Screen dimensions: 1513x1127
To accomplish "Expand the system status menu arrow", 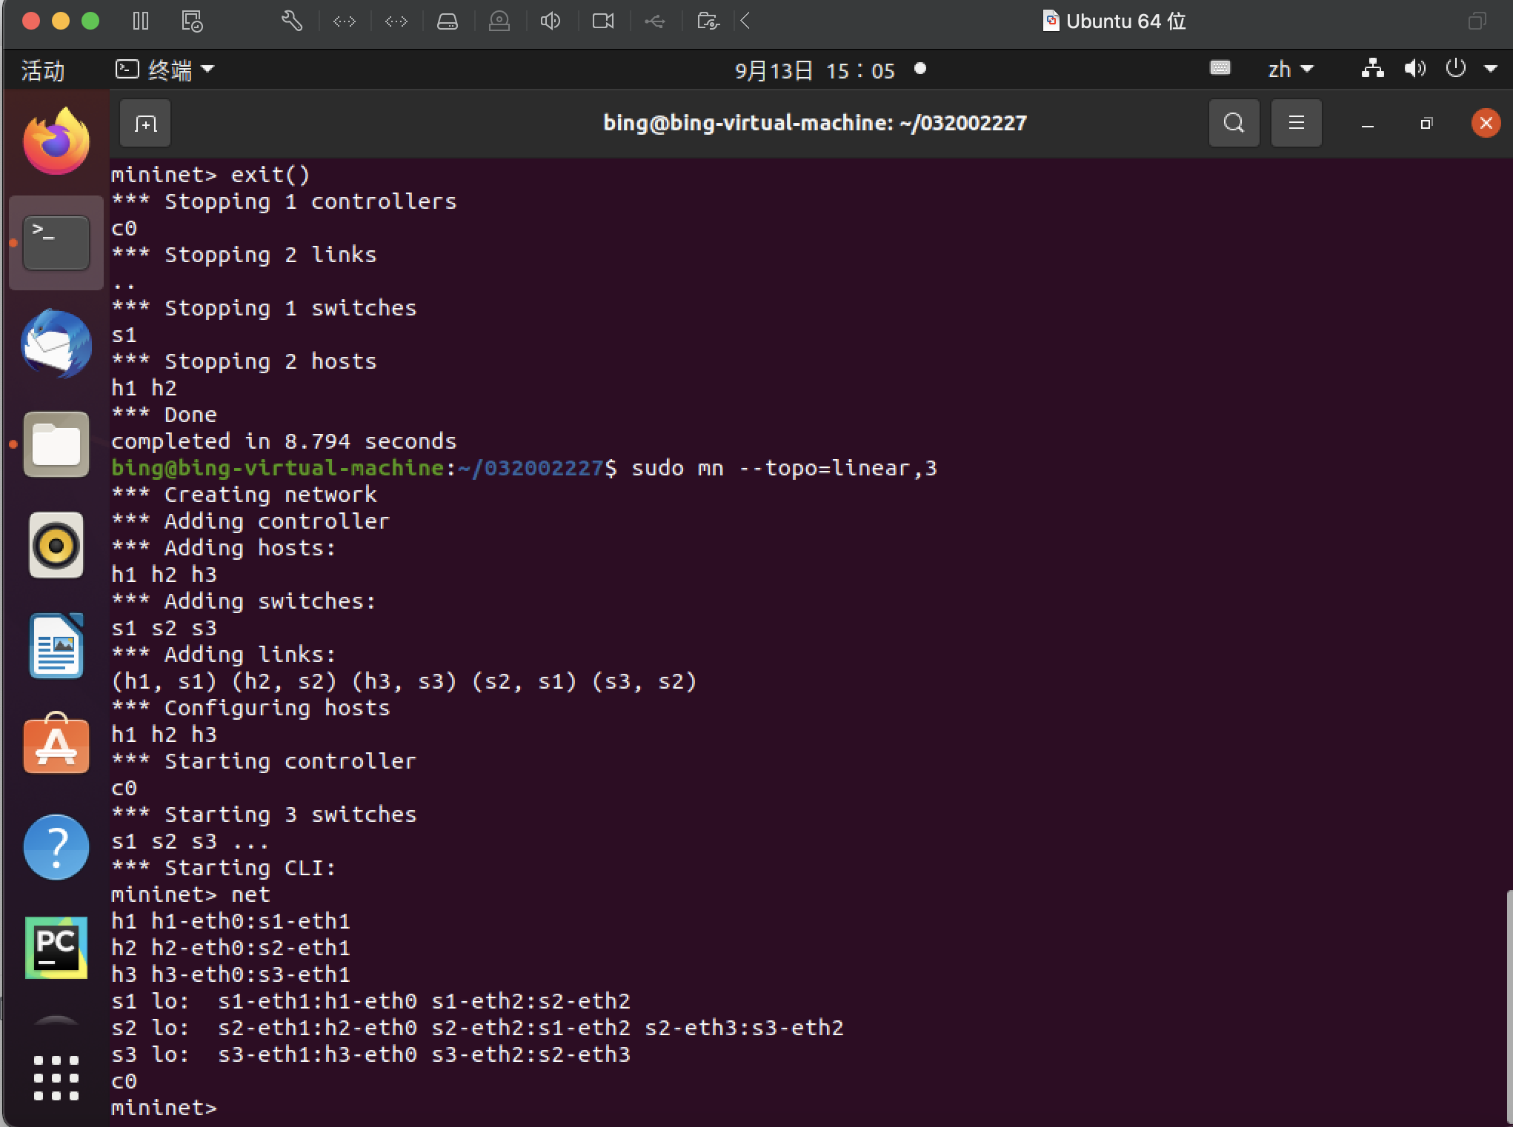I will (1490, 70).
